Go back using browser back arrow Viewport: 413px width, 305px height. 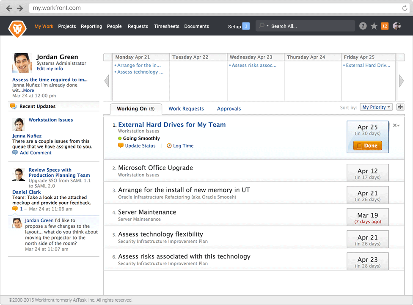[9, 8]
